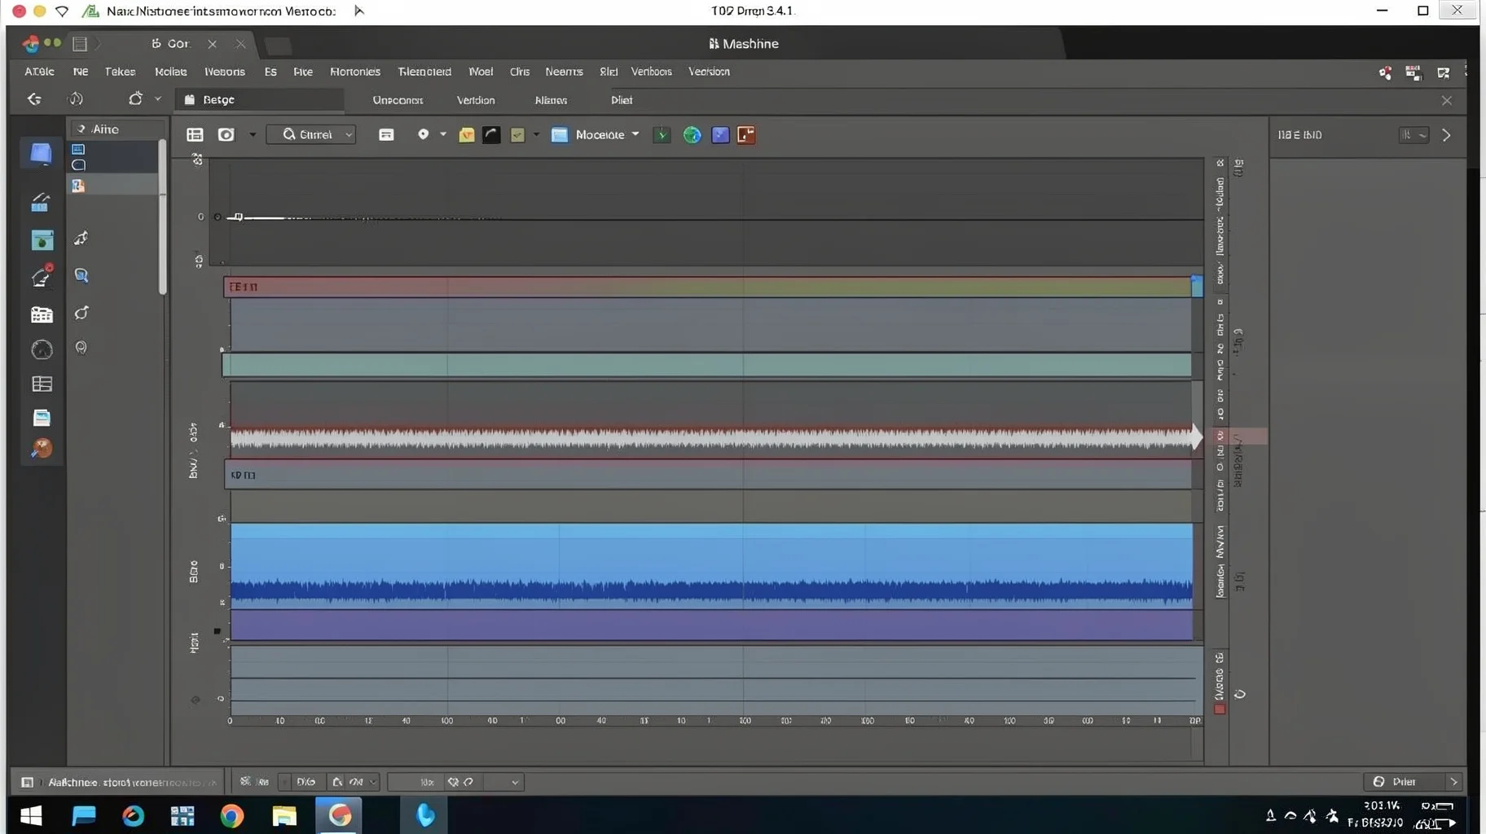This screenshot has width=1486, height=834.
Task: Click the orange ball icon in the left sidebar
Action: click(42, 448)
